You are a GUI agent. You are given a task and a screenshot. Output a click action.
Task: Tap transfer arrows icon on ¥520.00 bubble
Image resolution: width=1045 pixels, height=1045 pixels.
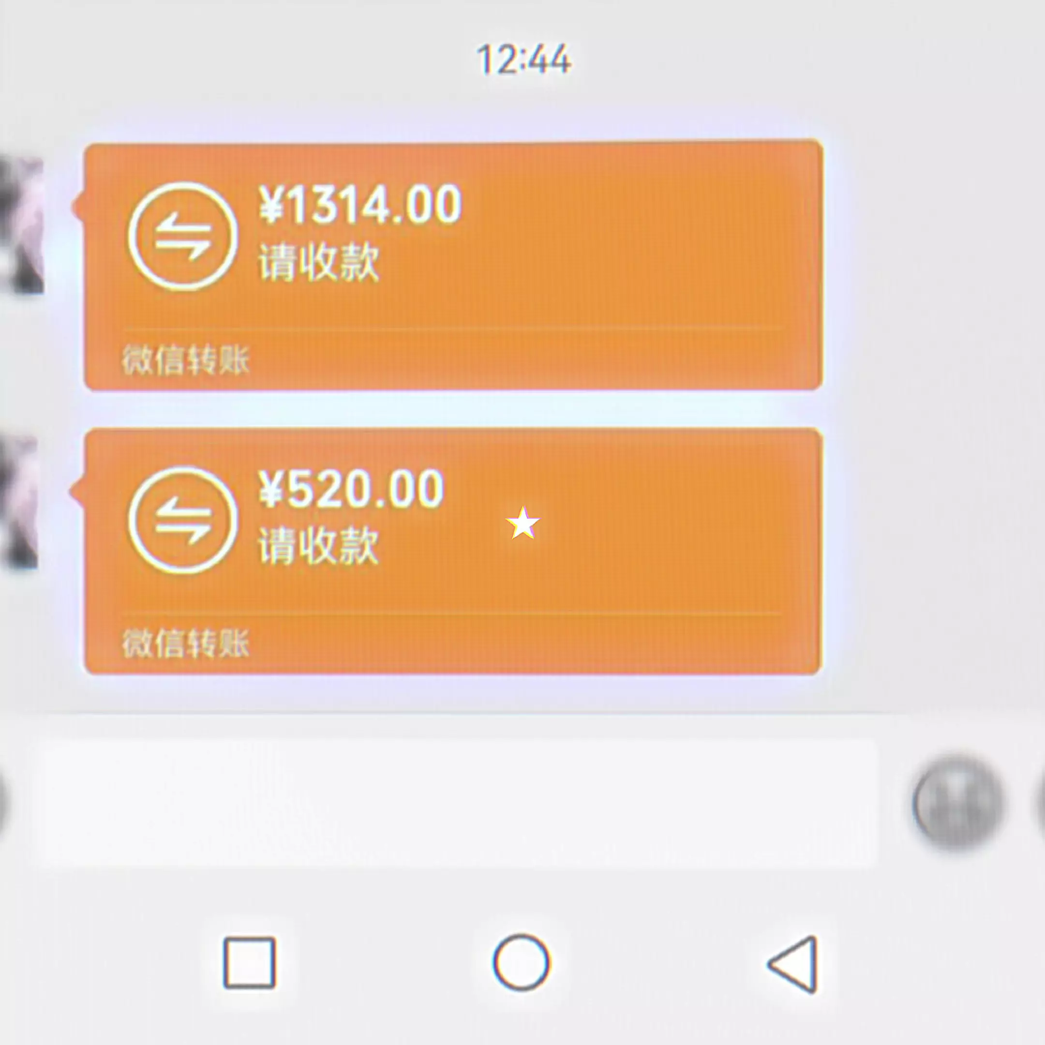click(183, 520)
